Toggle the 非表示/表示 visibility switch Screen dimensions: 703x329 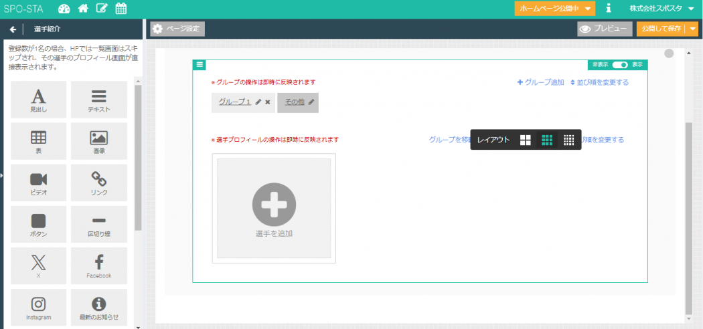tap(620, 65)
